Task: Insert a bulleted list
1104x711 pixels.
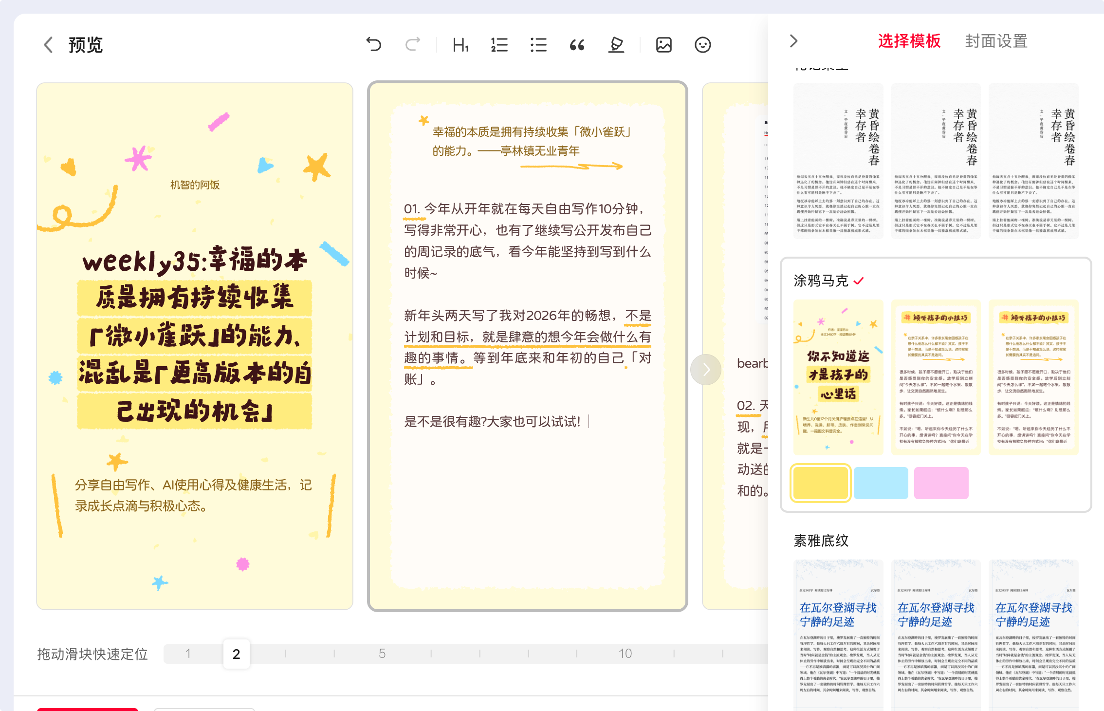Action: pos(538,45)
